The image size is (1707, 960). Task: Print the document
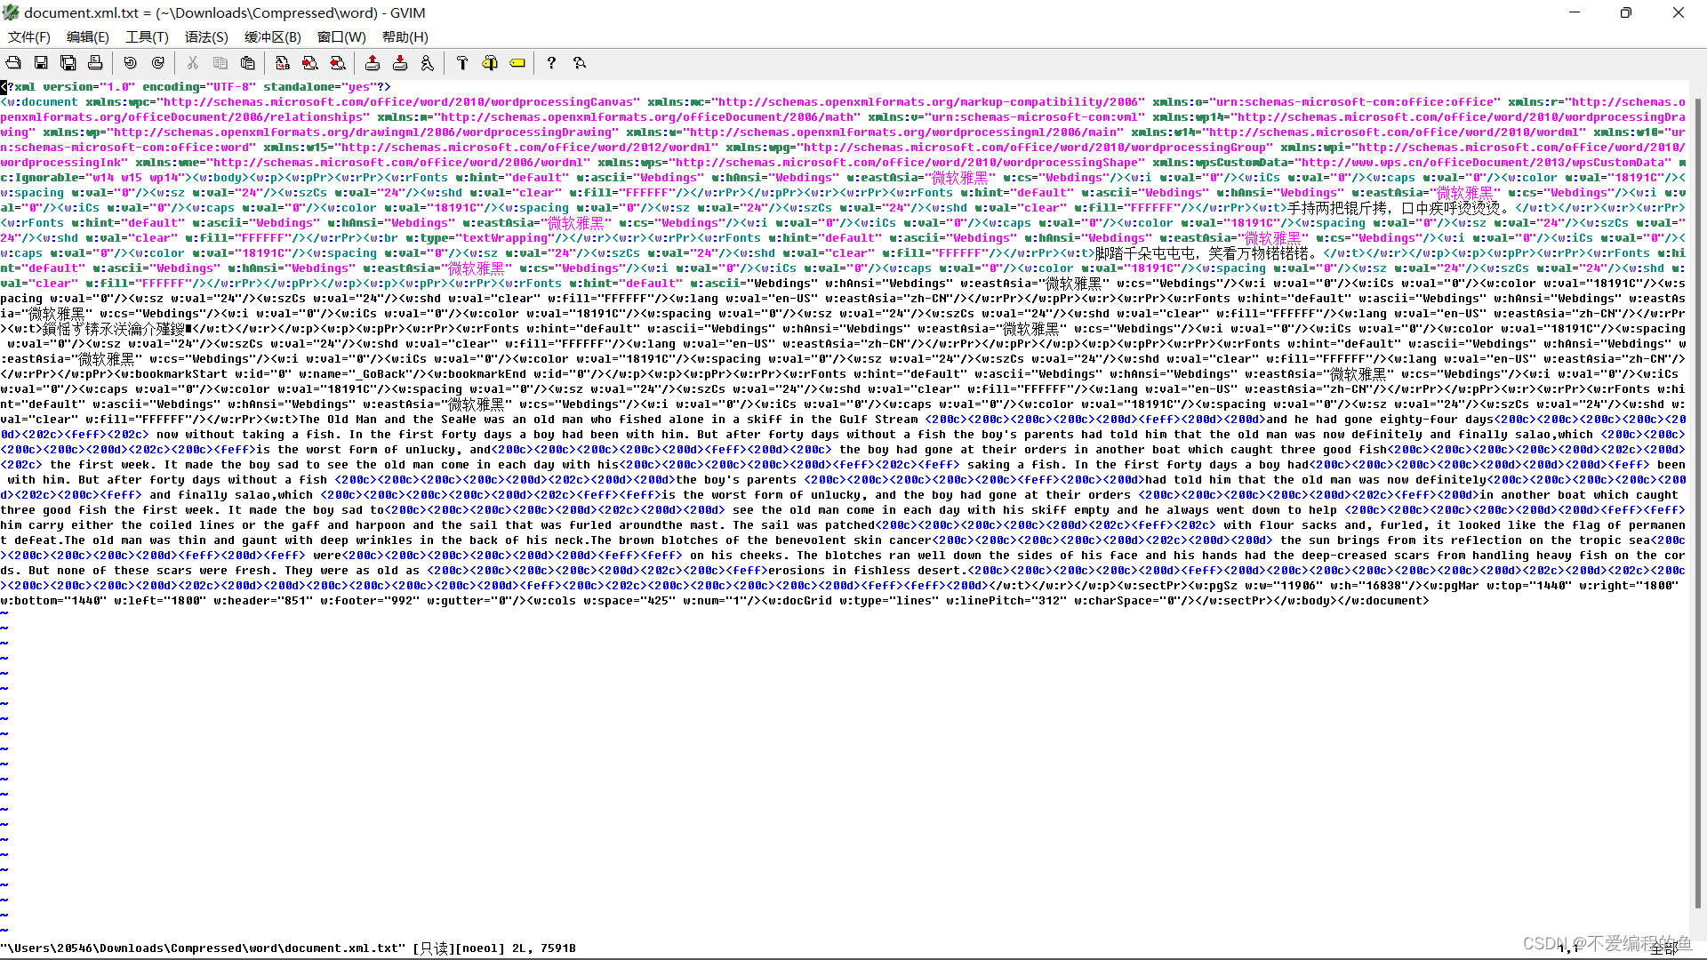(x=95, y=62)
